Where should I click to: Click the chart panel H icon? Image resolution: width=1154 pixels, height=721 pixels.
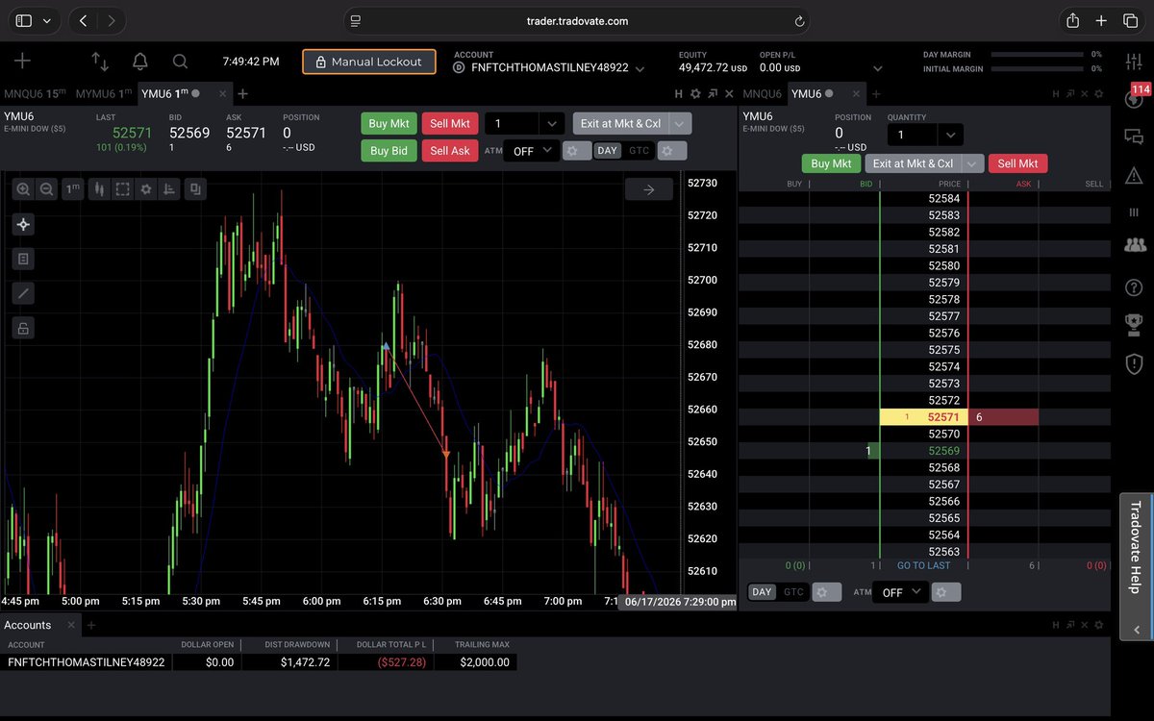click(678, 93)
